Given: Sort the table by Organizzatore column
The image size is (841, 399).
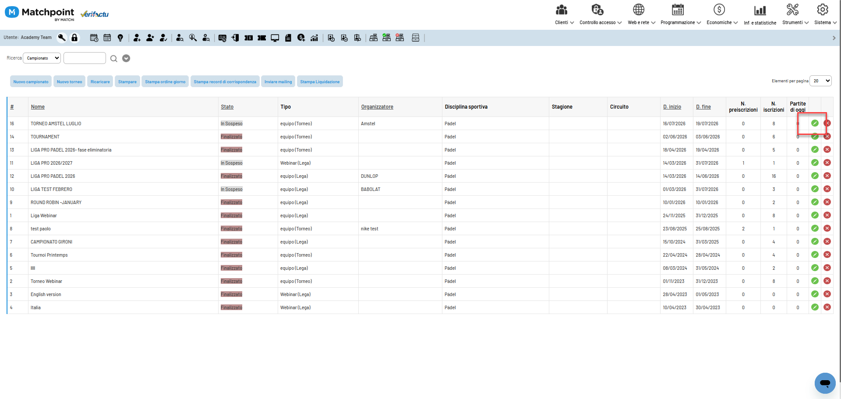Looking at the screenshot, I should [377, 107].
